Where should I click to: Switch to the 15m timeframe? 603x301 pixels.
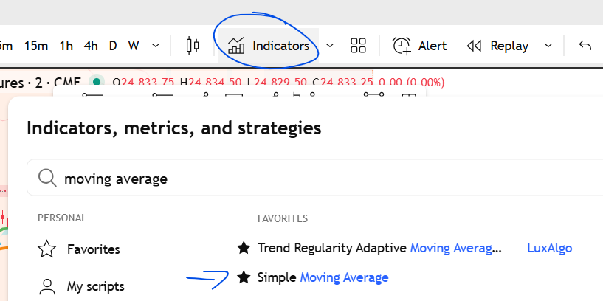[35, 46]
